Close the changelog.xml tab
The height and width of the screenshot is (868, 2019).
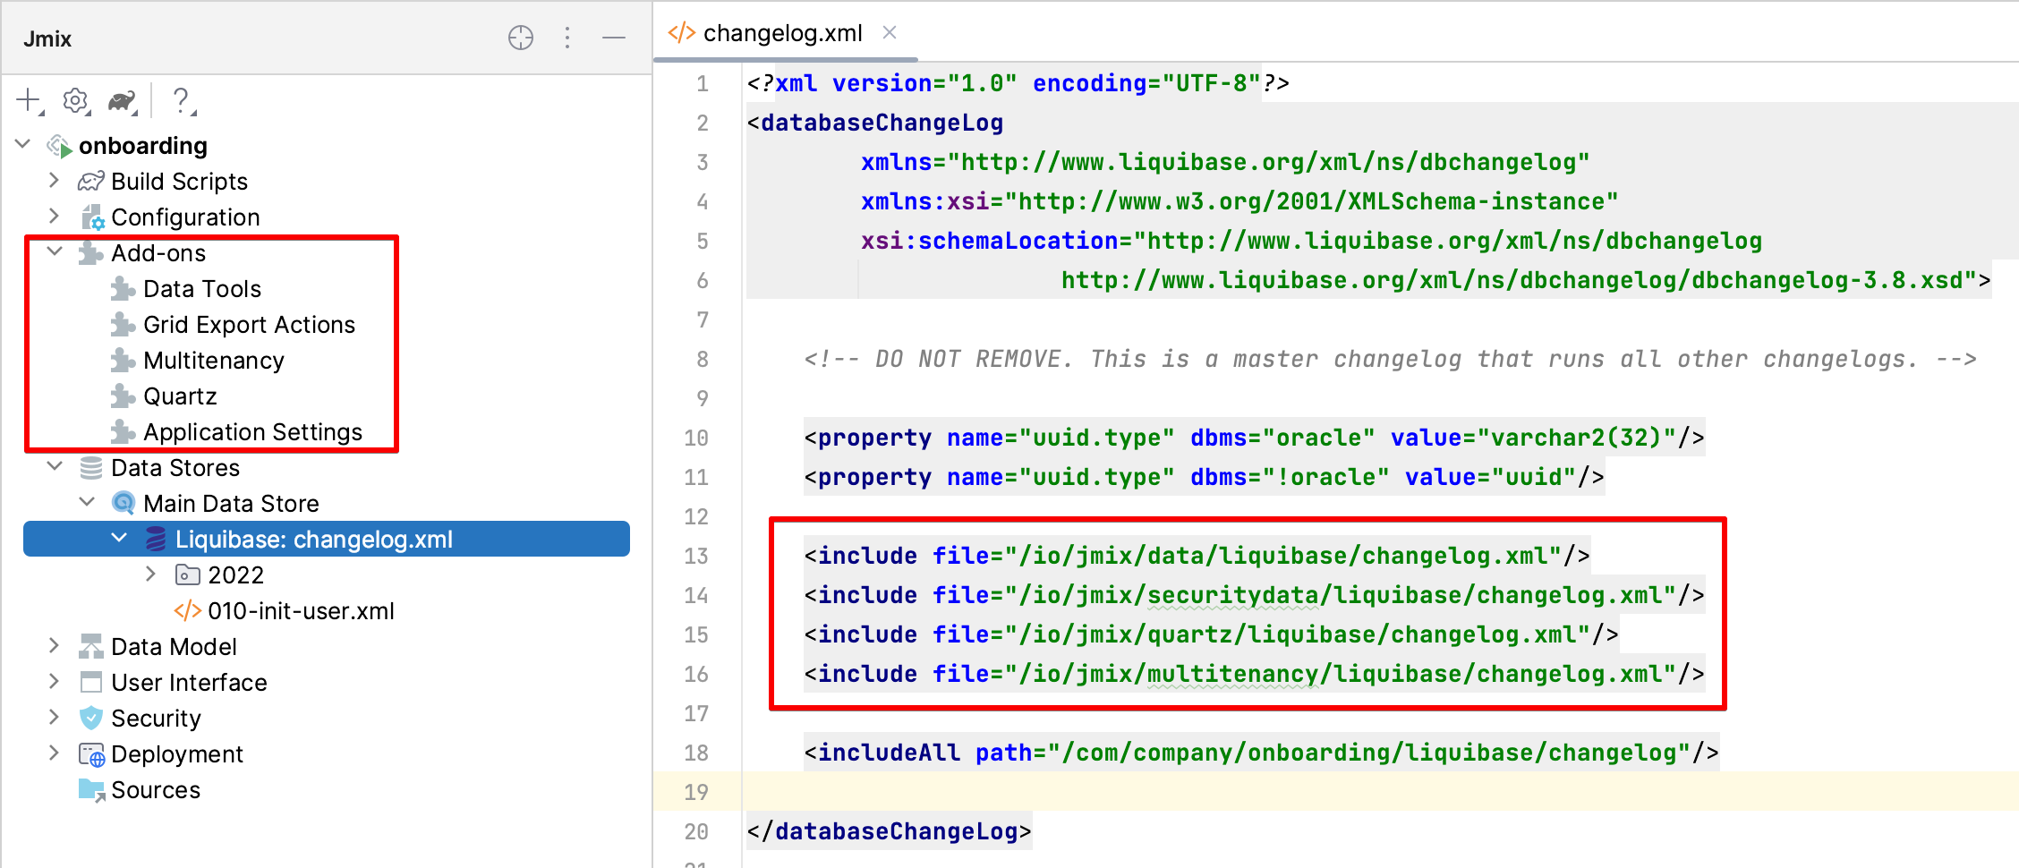890,33
